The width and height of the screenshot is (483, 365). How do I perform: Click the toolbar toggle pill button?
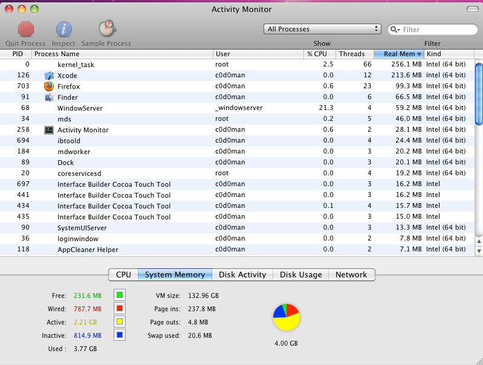pos(472,9)
